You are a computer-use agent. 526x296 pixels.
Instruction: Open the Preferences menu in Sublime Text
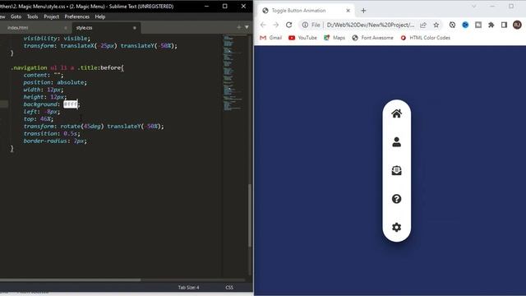pos(76,16)
